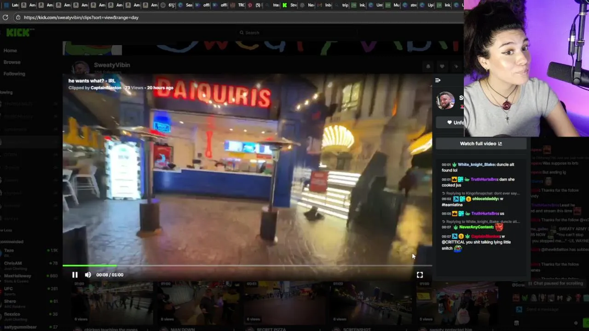Click the SweatyVibin channel name
Screen dimensions: 589x331
[112, 65]
